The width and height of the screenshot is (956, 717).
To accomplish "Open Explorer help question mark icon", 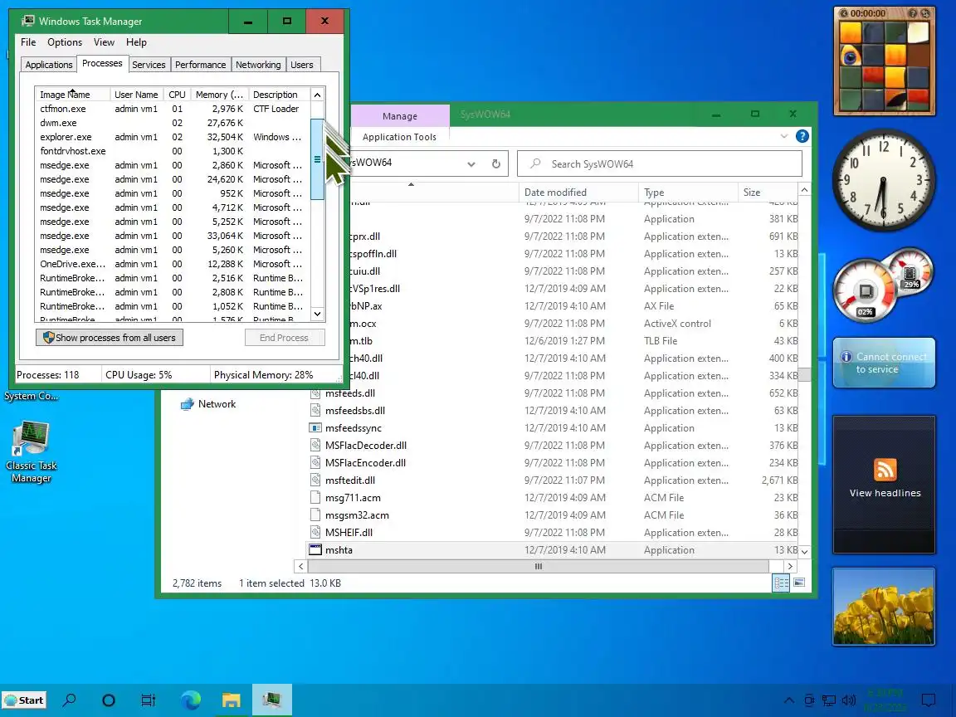I will point(802,137).
